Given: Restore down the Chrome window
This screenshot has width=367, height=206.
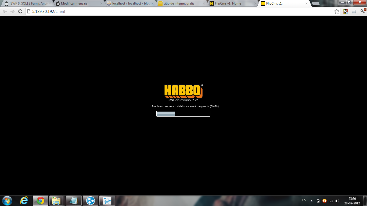Looking at the screenshot, I should pos(350,2).
